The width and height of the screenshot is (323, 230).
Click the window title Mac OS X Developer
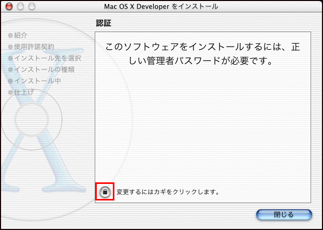(161, 7)
